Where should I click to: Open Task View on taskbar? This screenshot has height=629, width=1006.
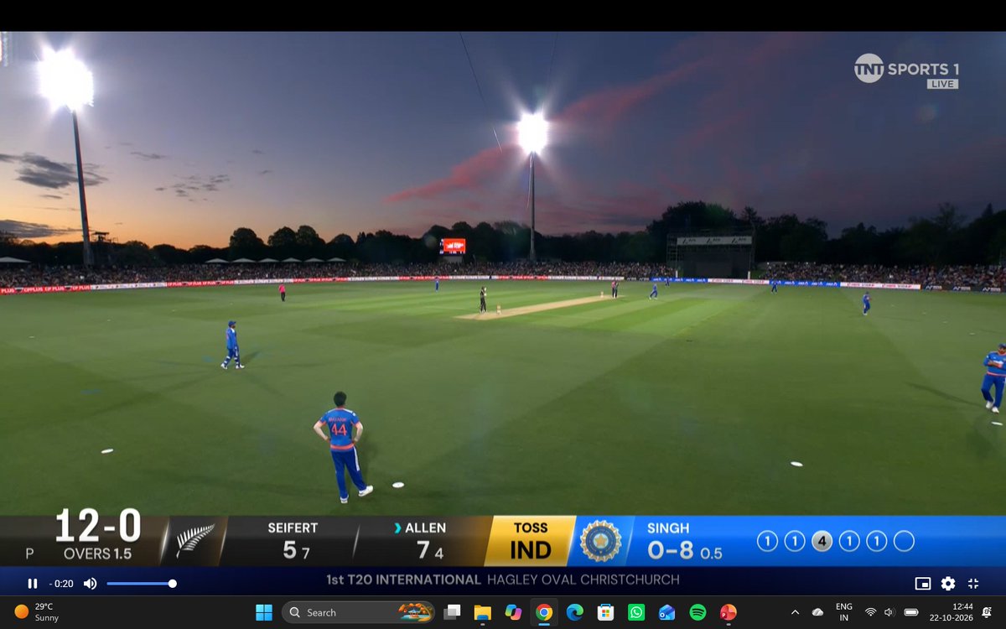point(453,612)
